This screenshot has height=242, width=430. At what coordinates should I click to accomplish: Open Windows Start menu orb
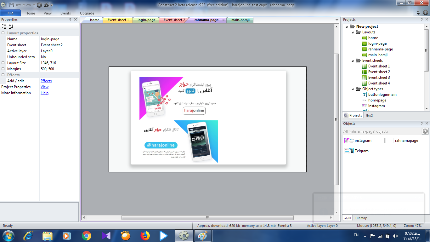pyautogui.click(x=8, y=236)
